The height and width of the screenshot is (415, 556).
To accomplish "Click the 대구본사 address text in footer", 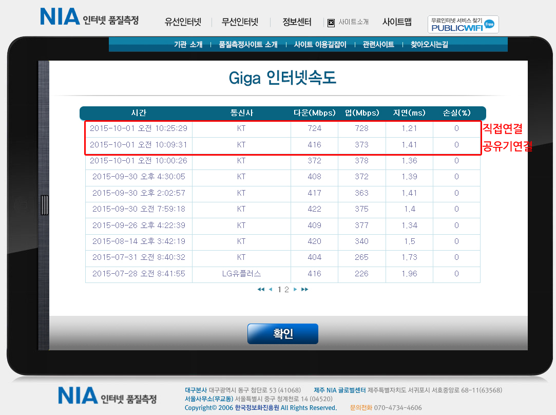I will (x=243, y=390).
